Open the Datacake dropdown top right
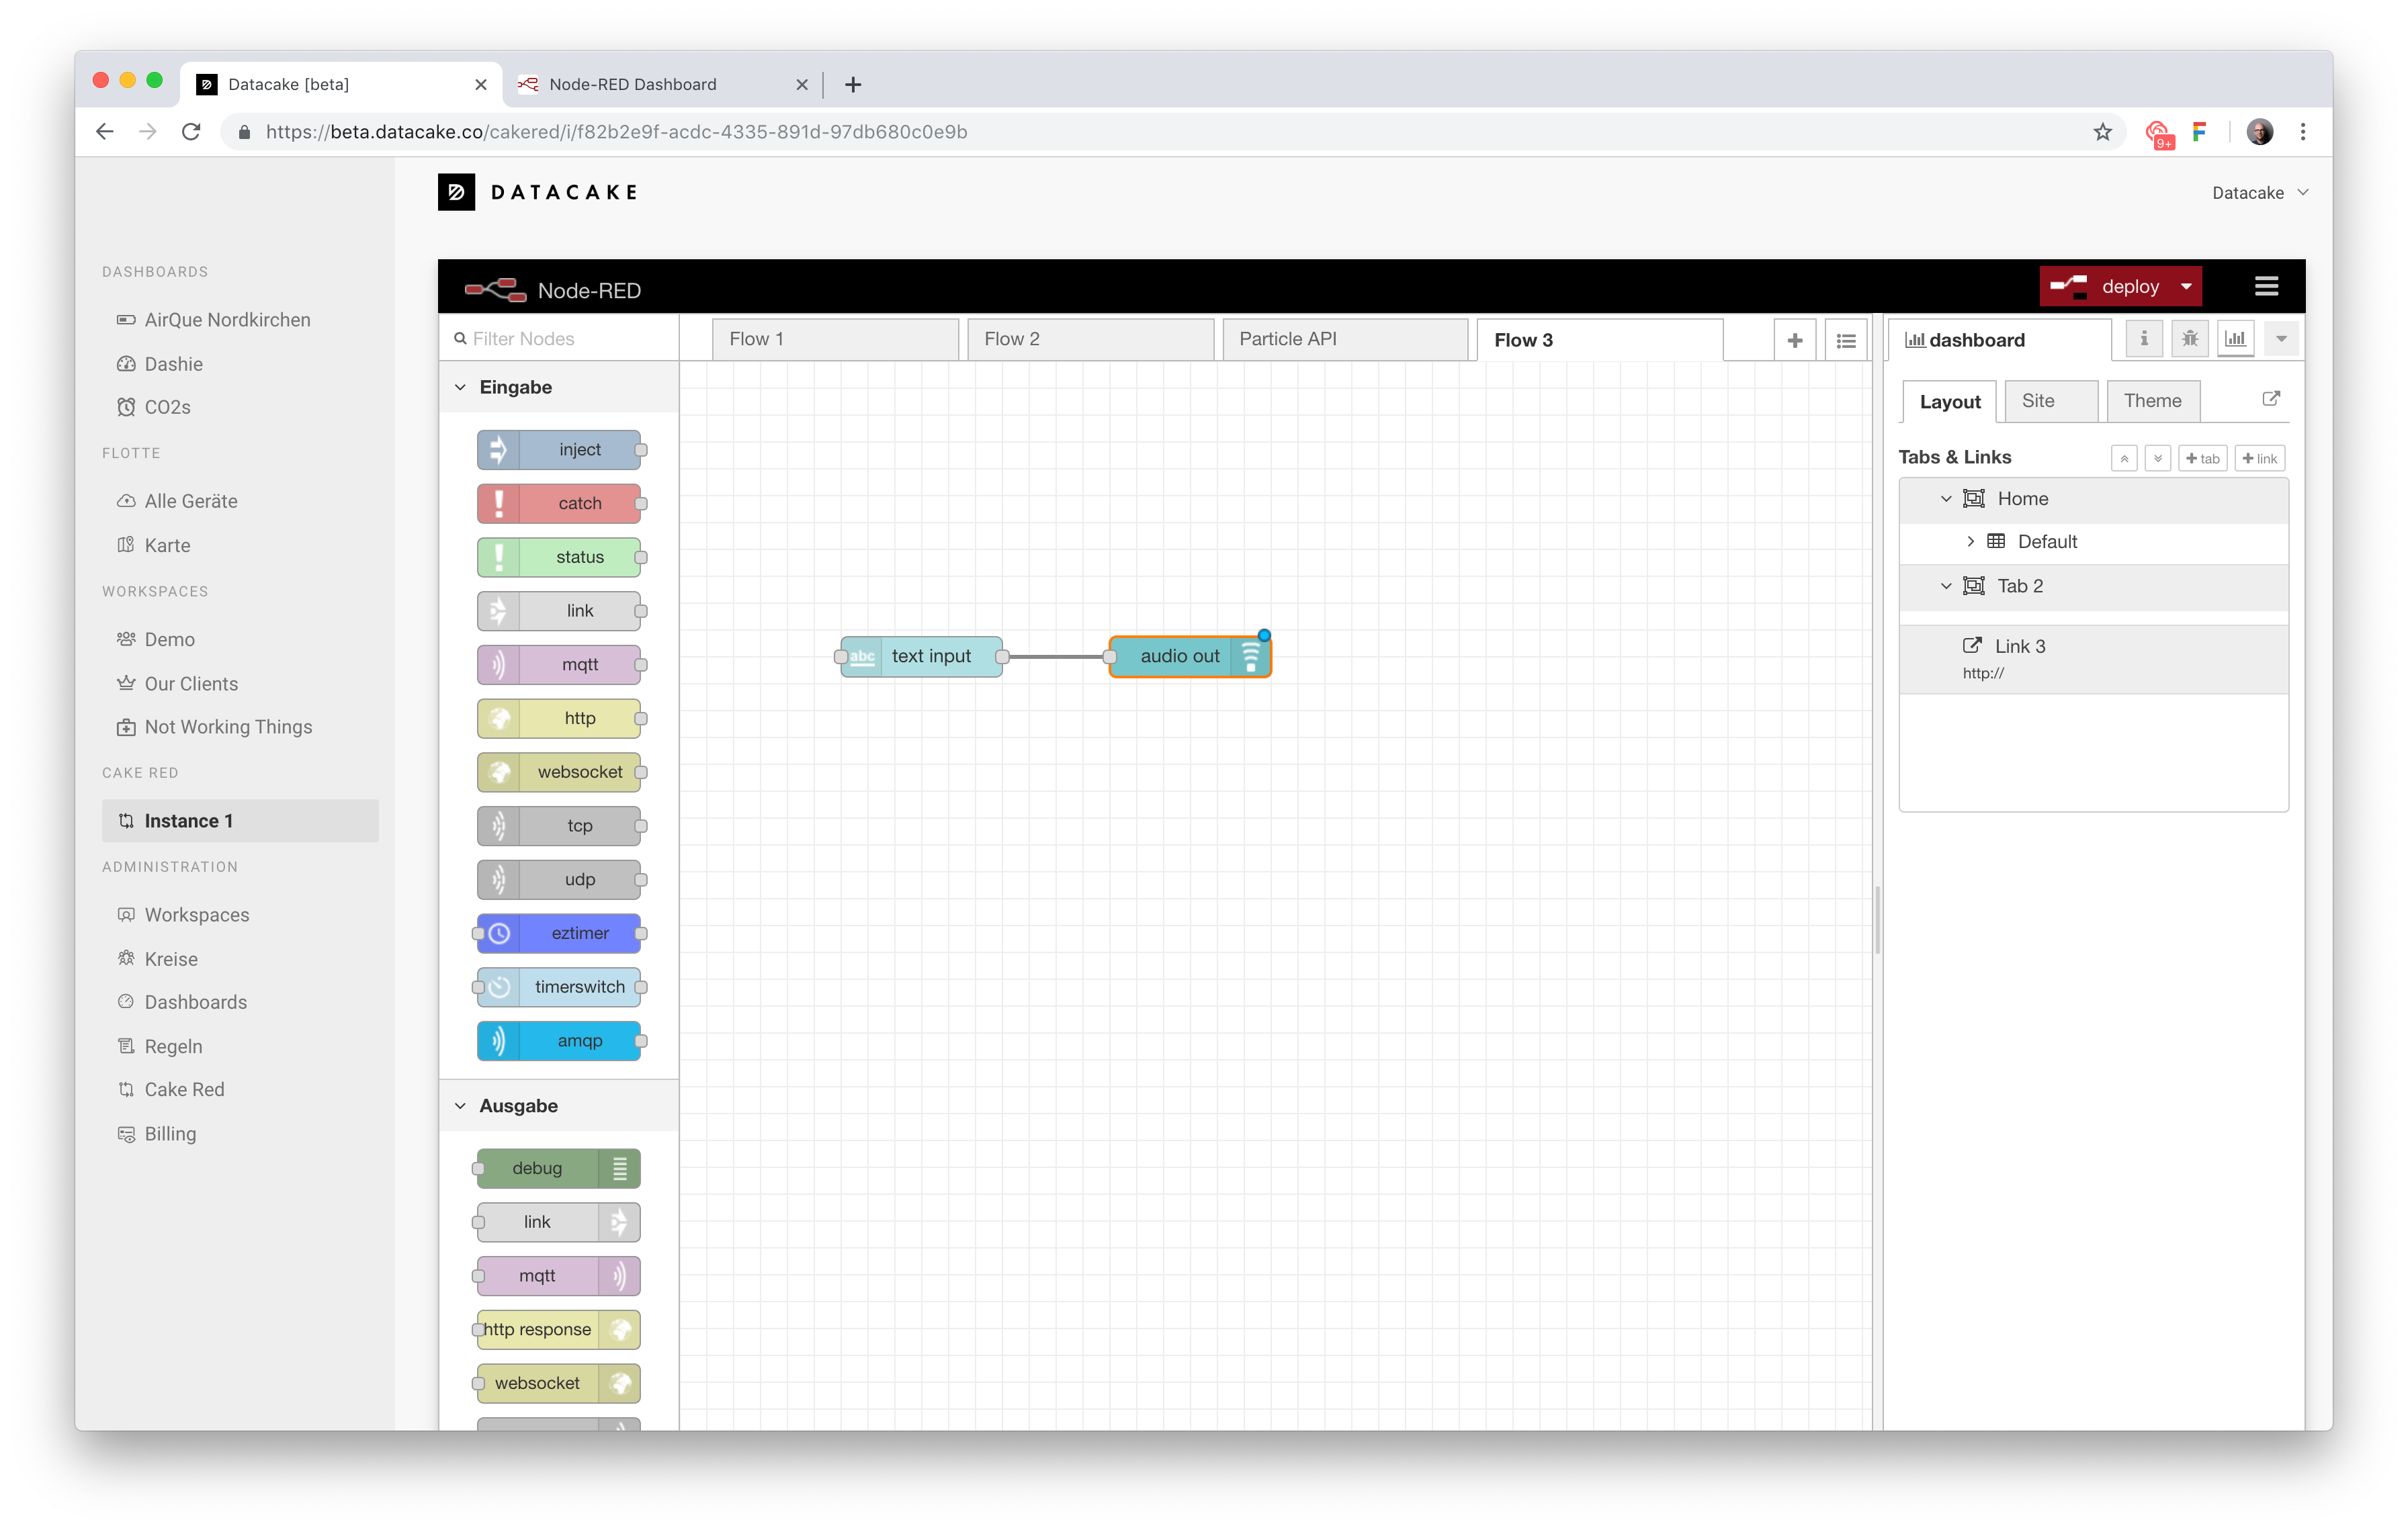The width and height of the screenshot is (2408, 1530). click(x=2260, y=192)
